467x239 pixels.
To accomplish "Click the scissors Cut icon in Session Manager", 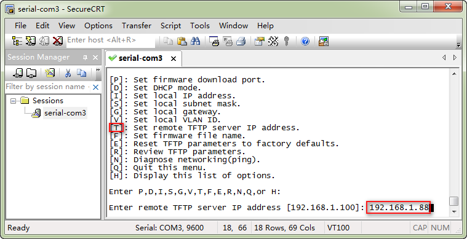I will (x=68, y=72).
